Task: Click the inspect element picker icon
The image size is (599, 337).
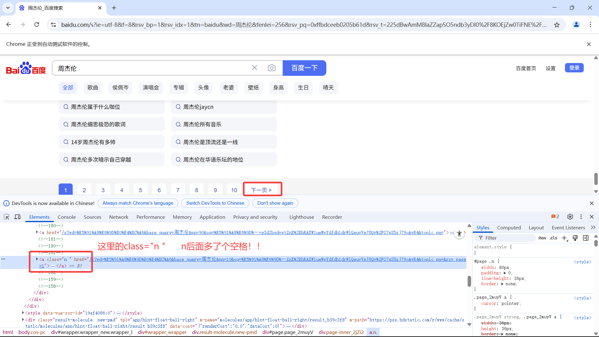Action: pyautogui.click(x=7, y=217)
